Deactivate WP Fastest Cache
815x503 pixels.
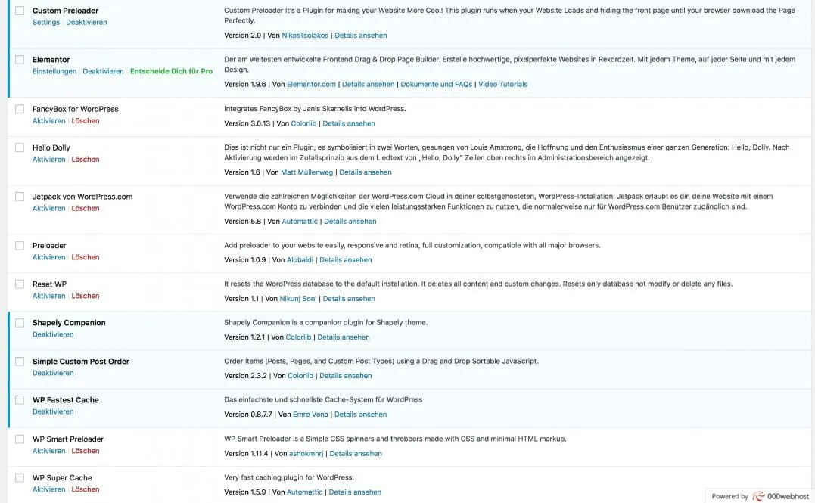53,411
